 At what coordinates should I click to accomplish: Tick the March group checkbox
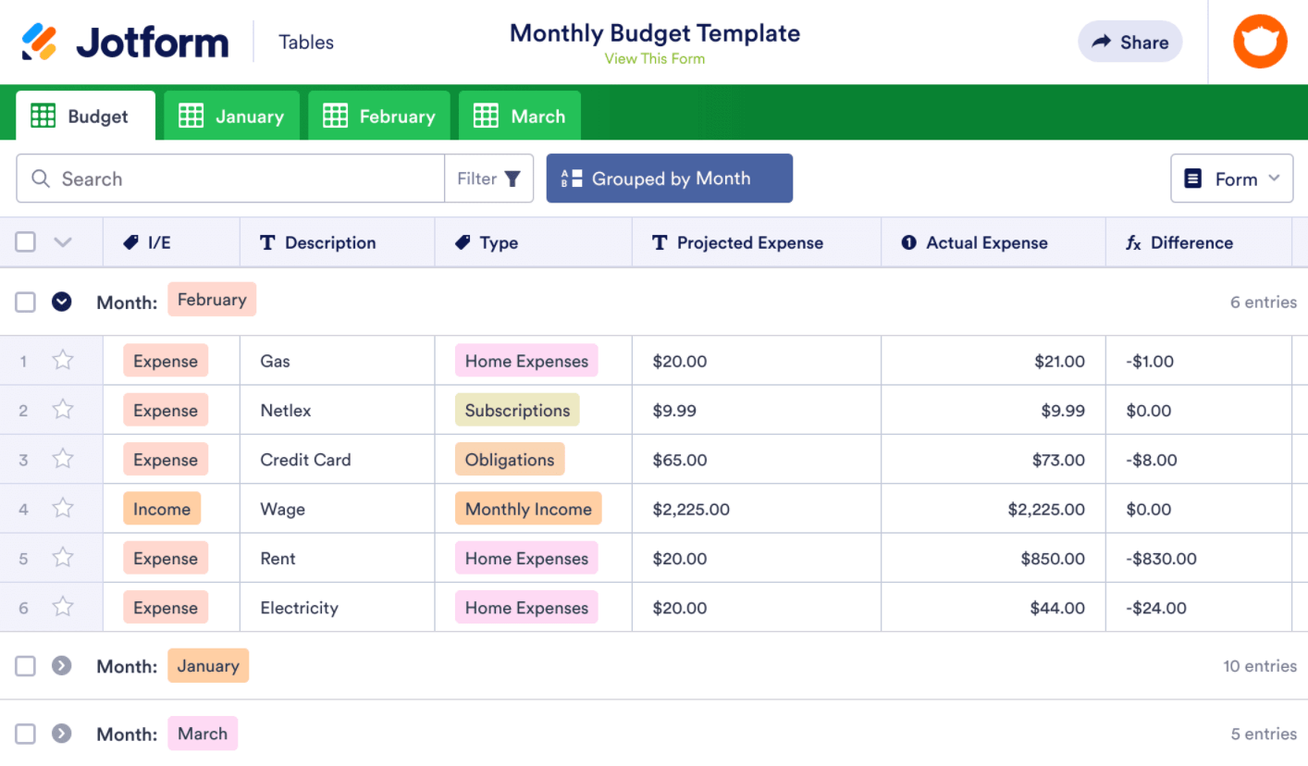[x=26, y=734]
